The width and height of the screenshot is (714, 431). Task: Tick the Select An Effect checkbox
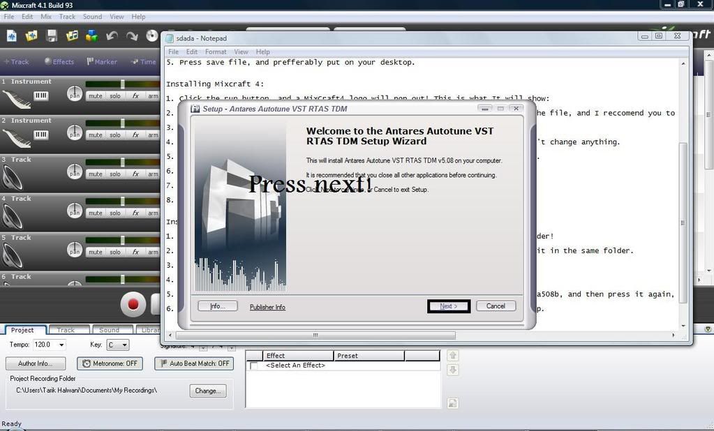pos(254,365)
